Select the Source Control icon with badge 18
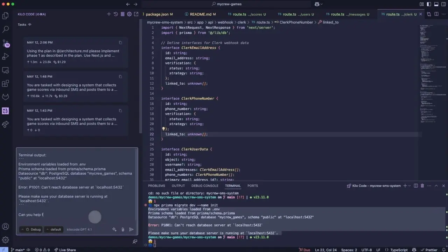This screenshot has height=252, width=448. (5, 44)
